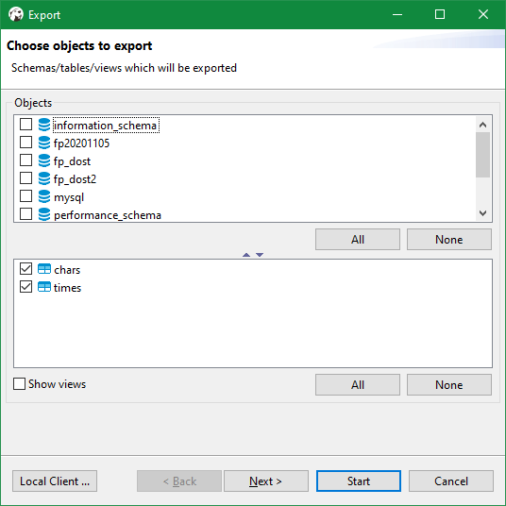
Task: Enable the Show views checkbox
Action: tap(20, 384)
